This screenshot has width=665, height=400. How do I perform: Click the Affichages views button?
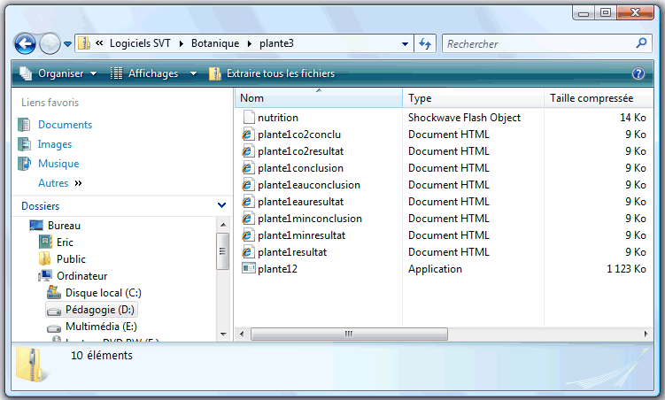[144, 73]
